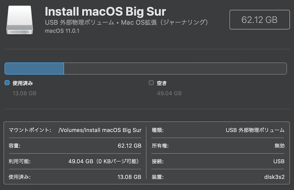
Task: Click the 接続 row value USB
Action: point(279,161)
